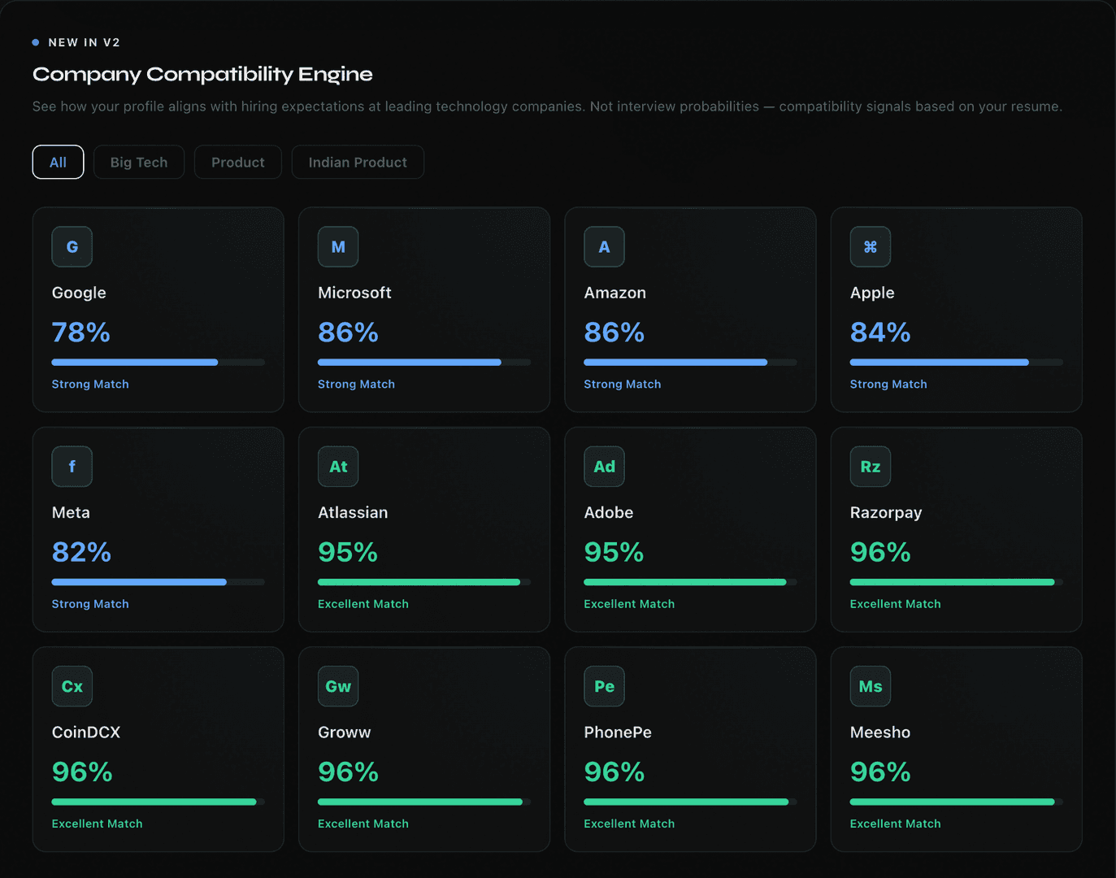Click the PhonePe "Pe" icon badge
This screenshot has width=1116, height=878.
[604, 686]
